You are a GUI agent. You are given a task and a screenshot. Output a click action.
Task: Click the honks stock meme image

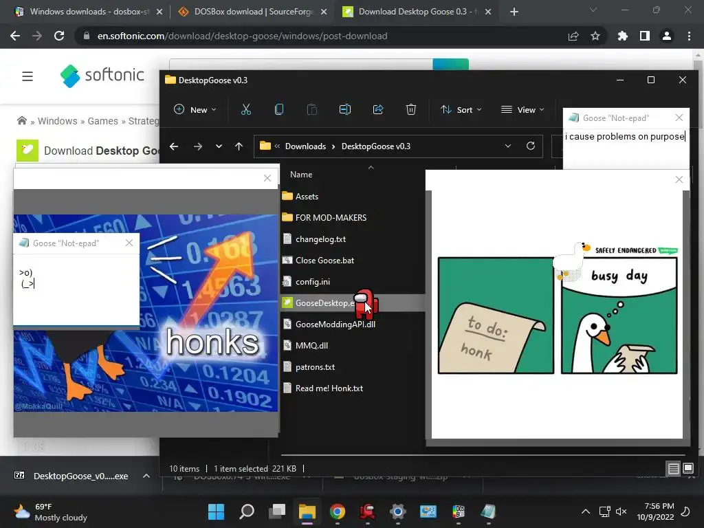pyautogui.click(x=146, y=313)
